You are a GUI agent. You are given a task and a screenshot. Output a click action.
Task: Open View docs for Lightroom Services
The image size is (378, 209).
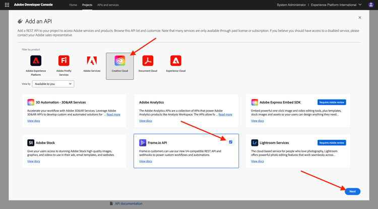(258, 161)
